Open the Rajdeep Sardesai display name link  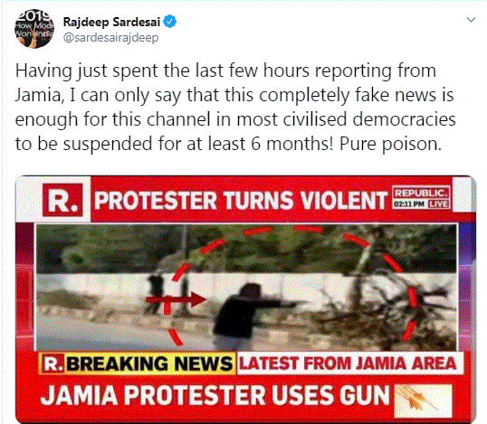(x=111, y=22)
